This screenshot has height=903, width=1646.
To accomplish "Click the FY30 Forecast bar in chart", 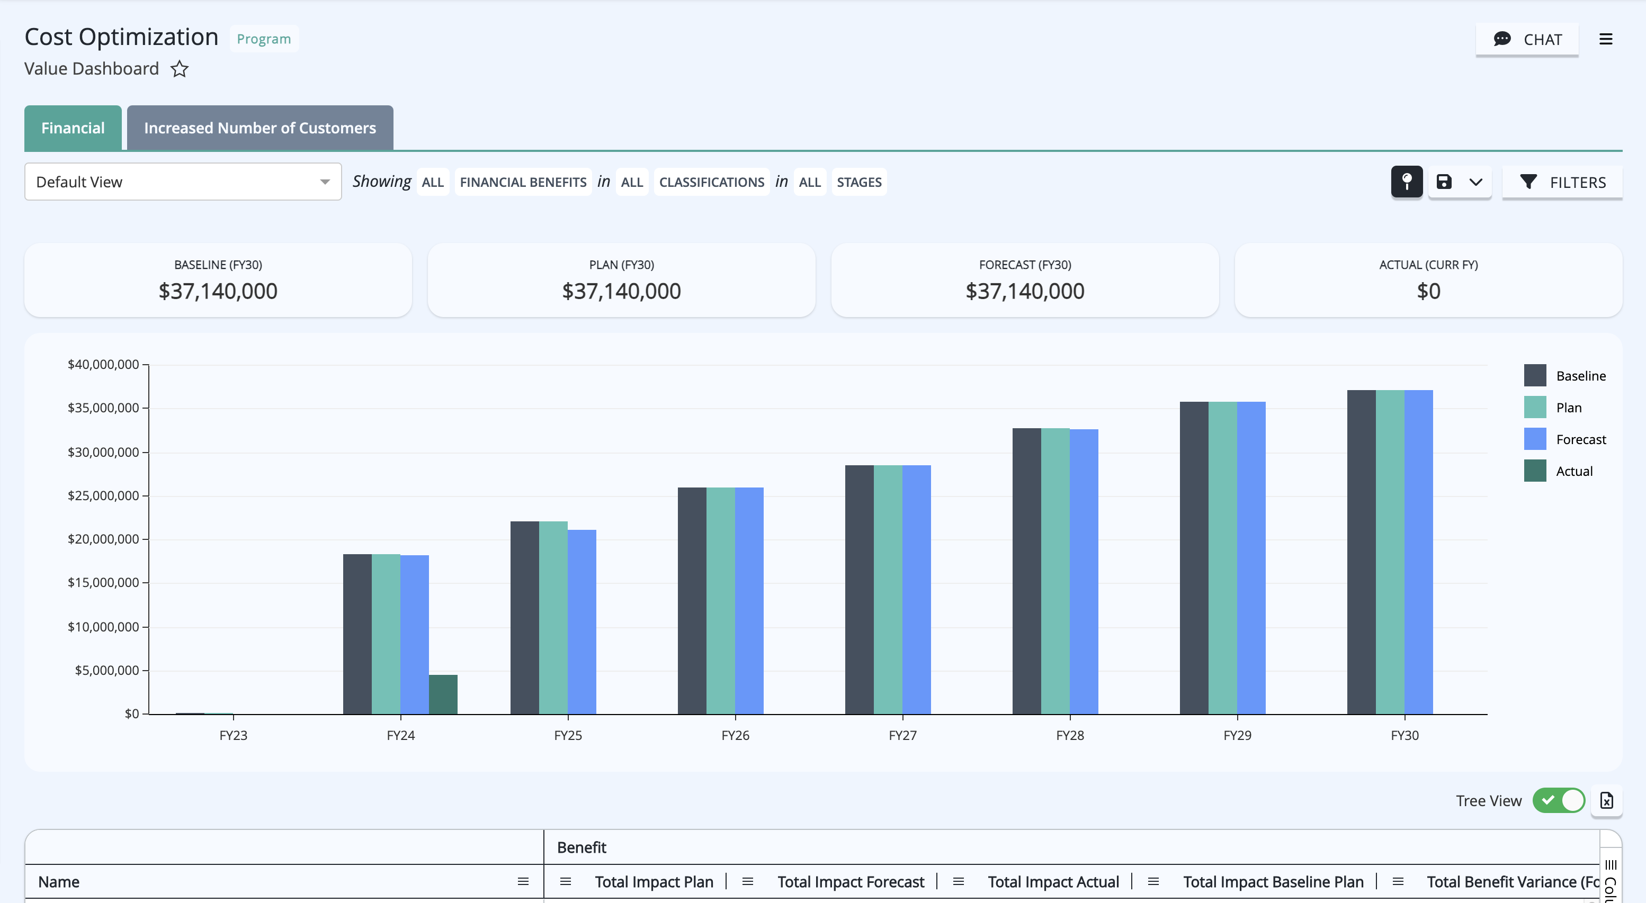I will point(1418,553).
